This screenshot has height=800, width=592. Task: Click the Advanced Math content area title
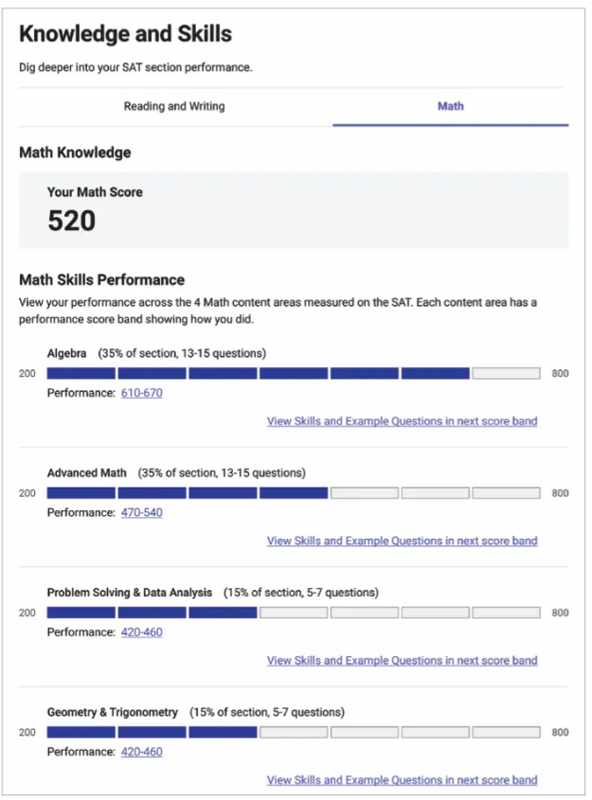coord(87,473)
